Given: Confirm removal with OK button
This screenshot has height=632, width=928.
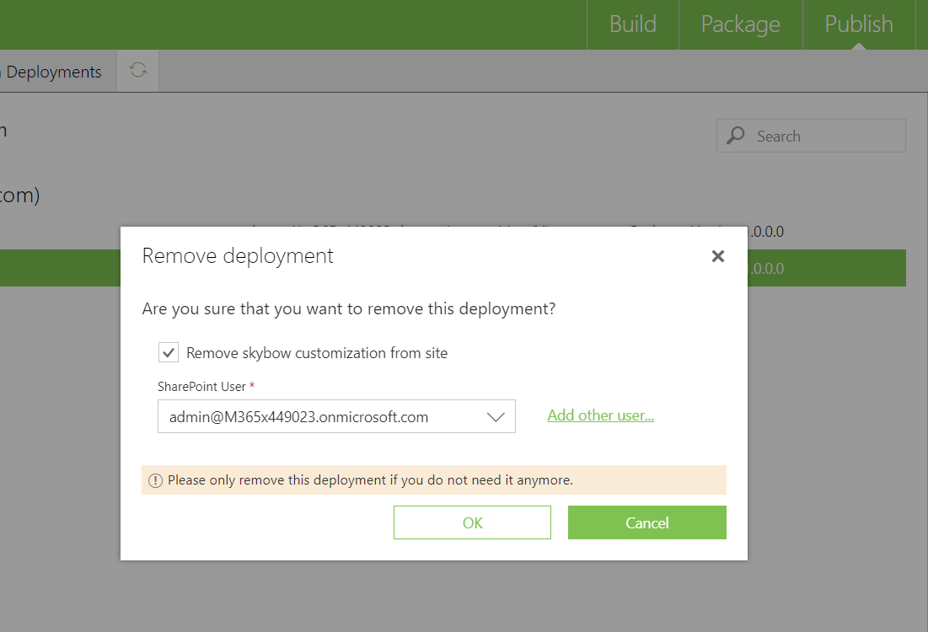Looking at the screenshot, I should click(x=472, y=522).
